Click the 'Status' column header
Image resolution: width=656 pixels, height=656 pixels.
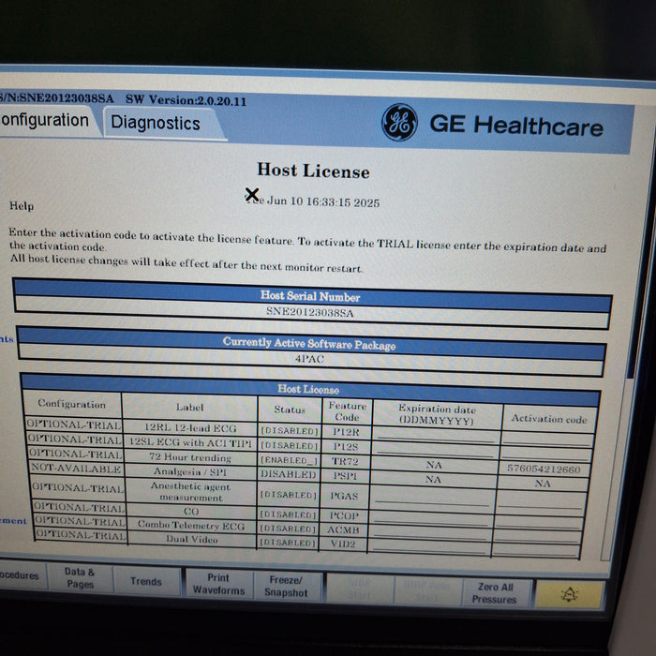point(290,410)
